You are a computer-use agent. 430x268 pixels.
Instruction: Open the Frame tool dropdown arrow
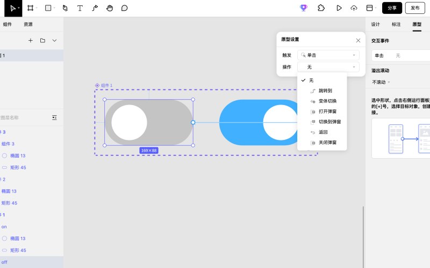(37, 8)
